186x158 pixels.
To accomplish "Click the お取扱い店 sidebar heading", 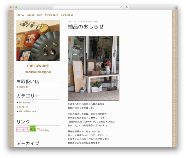I will coord(28,81).
